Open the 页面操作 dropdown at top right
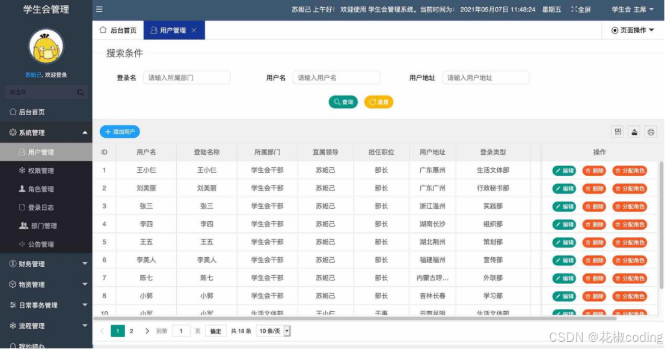 click(633, 29)
